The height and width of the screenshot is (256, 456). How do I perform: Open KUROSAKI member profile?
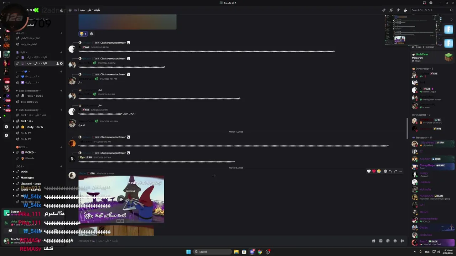pyautogui.click(x=432, y=197)
